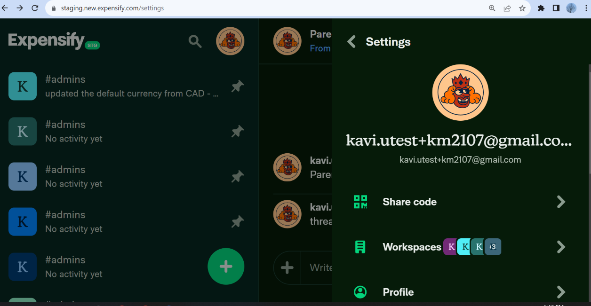
Task: Click the large profile picture in Settings
Action: point(460,93)
